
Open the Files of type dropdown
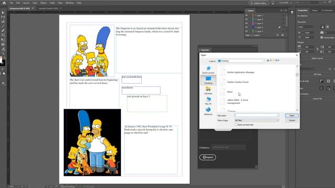pyautogui.click(x=257, y=121)
